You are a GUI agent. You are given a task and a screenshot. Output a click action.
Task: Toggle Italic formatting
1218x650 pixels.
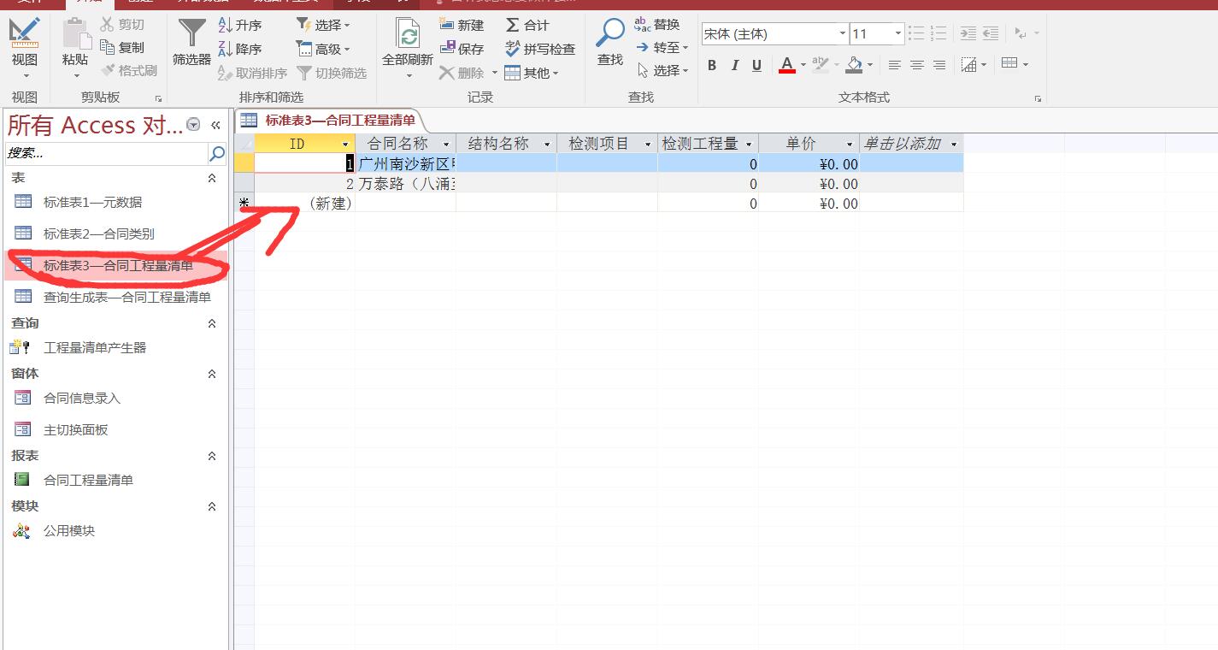click(734, 65)
